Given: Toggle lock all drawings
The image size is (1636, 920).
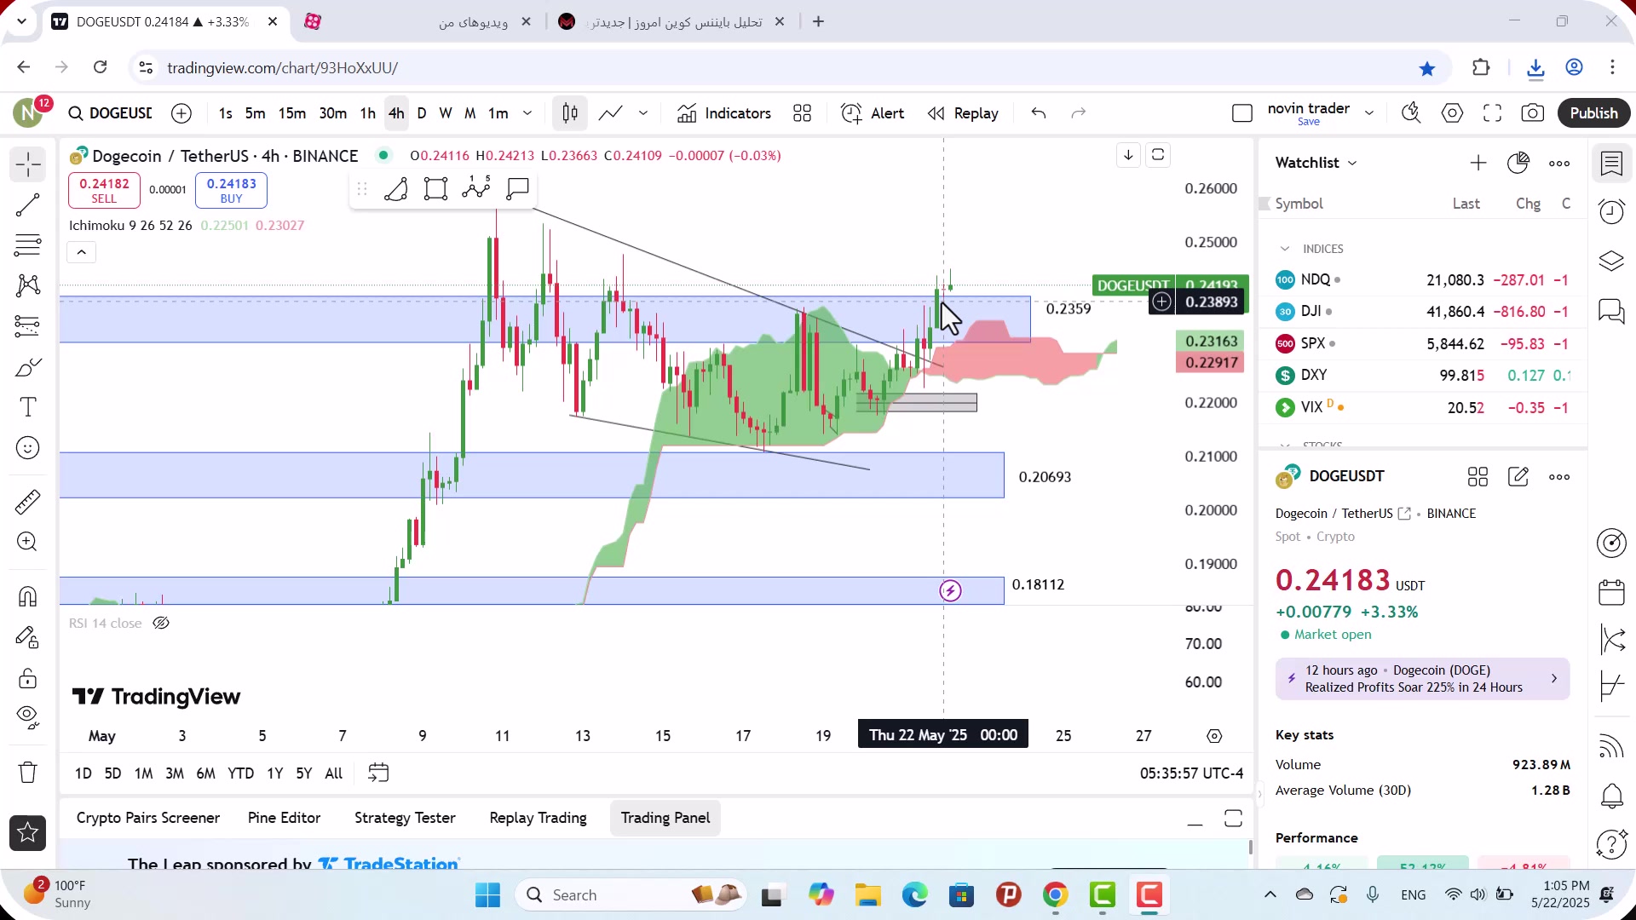Looking at the screenshot, I should (x=28, y=678).
